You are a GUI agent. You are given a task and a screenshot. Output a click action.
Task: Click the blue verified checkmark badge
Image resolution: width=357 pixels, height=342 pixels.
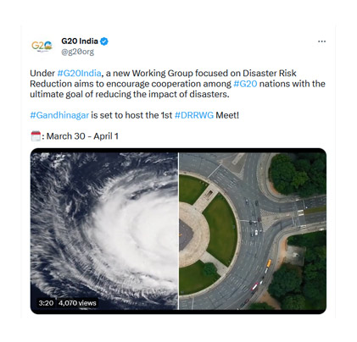click(x=104, y=41)
